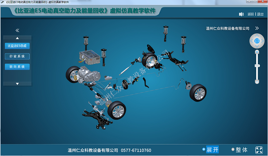268x156 pixels.
Task: Select 比亚迪E5总成 menu item
Action: [17, 46]
